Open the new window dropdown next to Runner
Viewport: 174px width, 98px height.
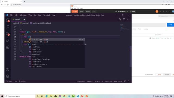coord(94,11)
